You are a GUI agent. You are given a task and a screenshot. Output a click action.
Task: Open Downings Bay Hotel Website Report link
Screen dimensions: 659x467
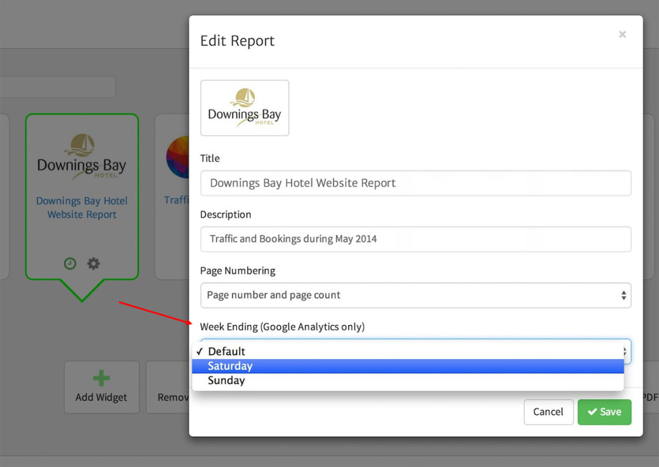(x=82, y=208)
